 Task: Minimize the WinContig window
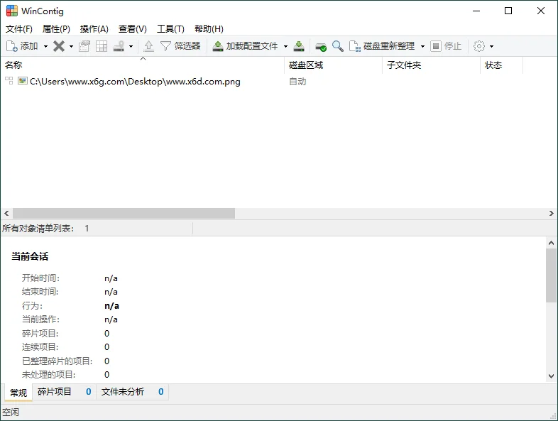[x=476, y=11]
